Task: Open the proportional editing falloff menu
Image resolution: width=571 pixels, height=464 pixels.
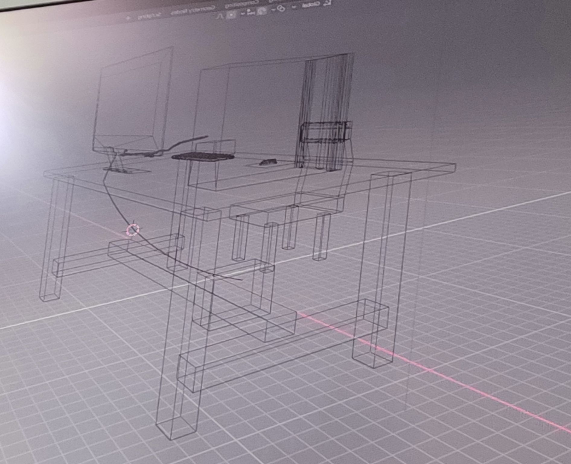Action: point(219,16)
